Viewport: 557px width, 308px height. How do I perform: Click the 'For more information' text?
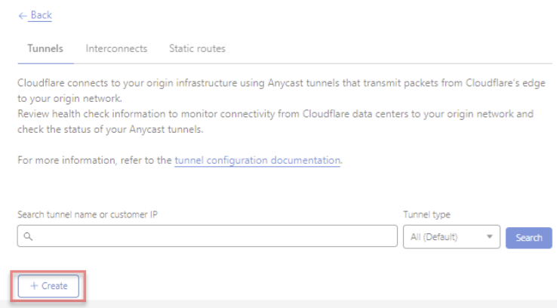coord(66,160)
